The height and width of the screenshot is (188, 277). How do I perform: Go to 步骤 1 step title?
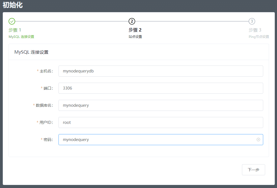point(15,30)
